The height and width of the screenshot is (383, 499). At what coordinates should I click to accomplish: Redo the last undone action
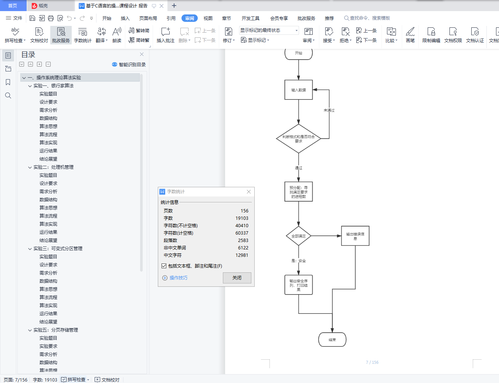(82, 18)
